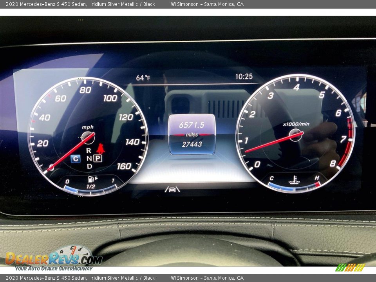Click the striped green-orange-yellow logo icon
The image size is (376, 282).
coord(350,268)
